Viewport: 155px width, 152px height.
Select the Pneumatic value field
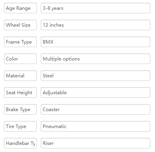pos(96,126)
